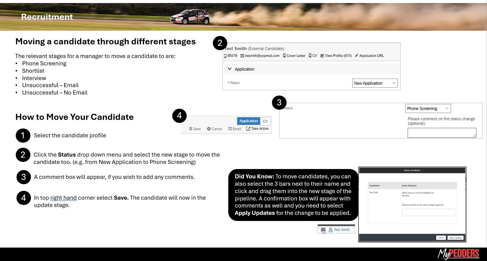
Task: Click the status change comment box
Action: [442, 133]
